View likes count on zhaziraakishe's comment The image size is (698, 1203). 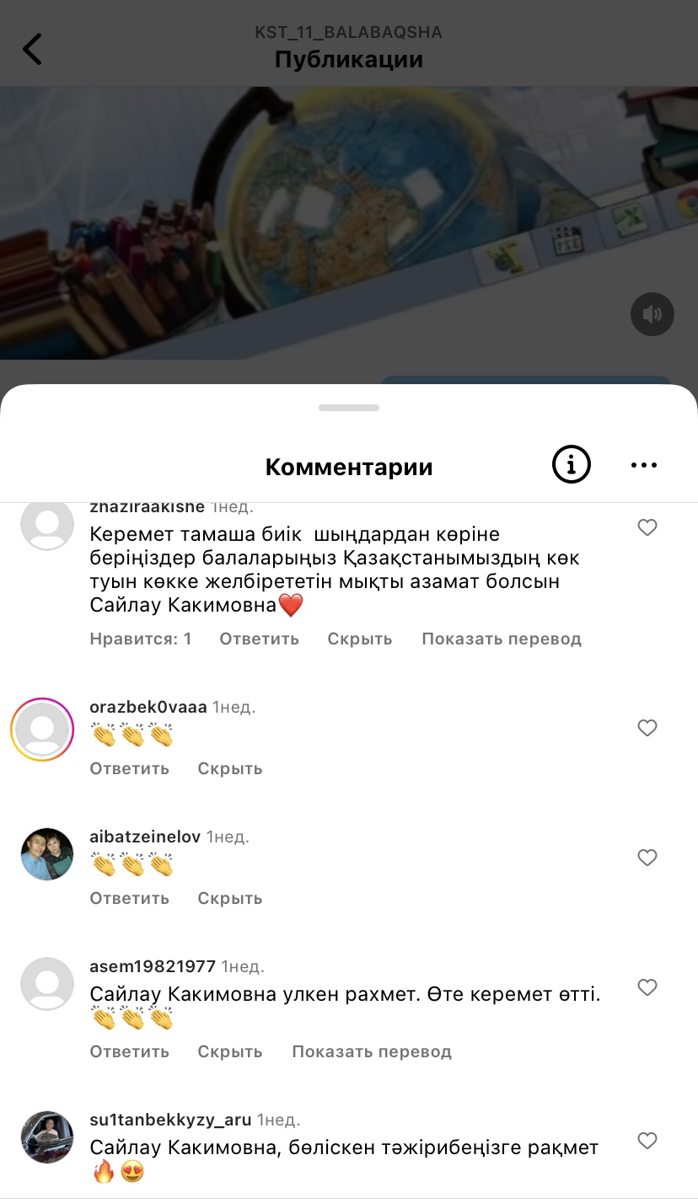[x=141, y=639]
